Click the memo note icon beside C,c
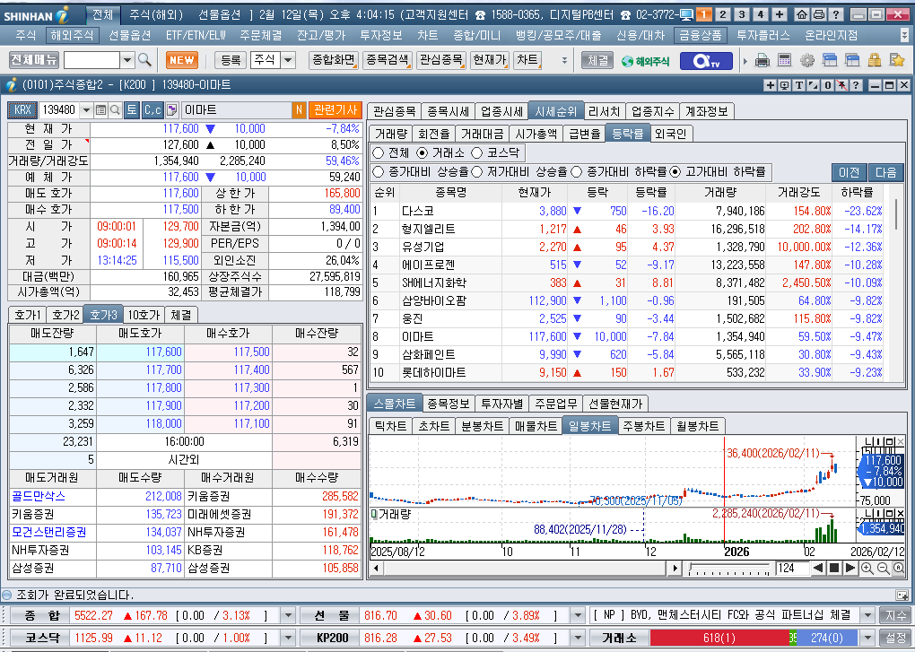 [x=171, y=109]
